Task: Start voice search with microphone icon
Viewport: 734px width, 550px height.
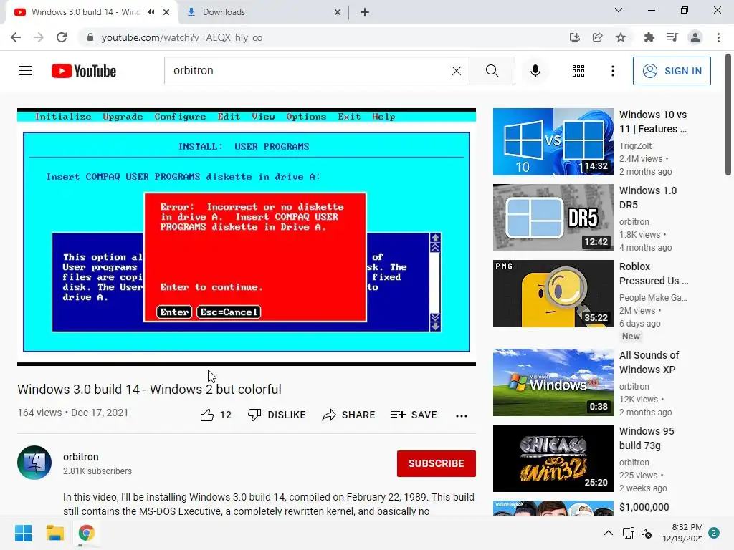Action: click(x=535, y=71)
